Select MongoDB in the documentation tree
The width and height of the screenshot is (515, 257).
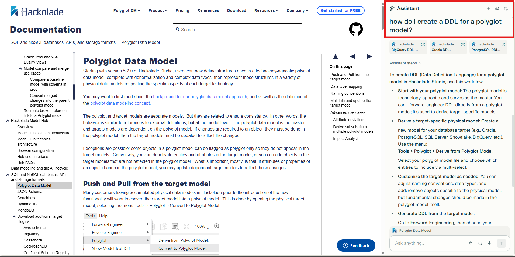(x=26, y=210)
